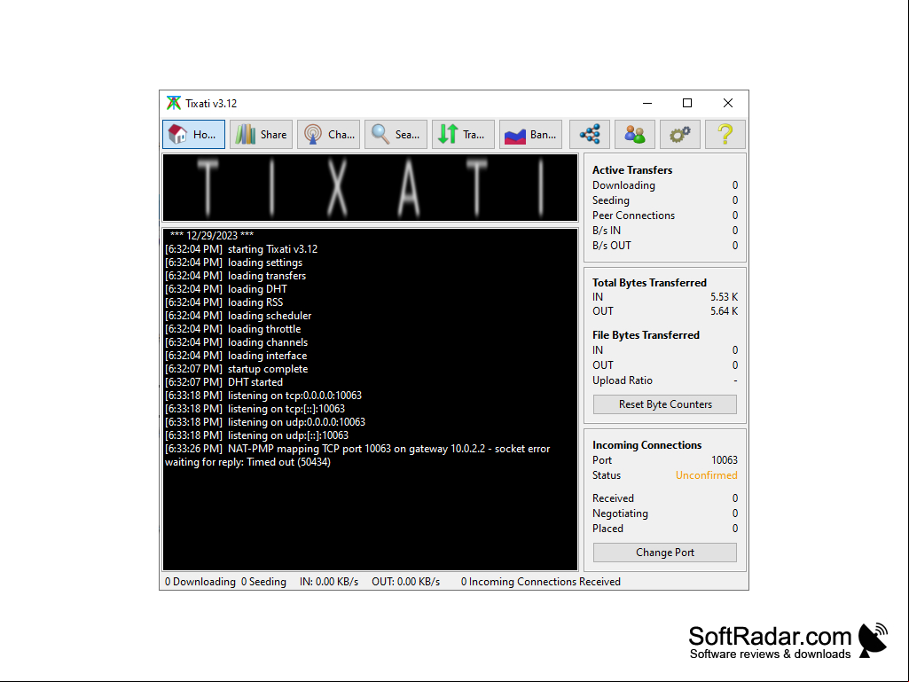The image size is (909, 682).
Task: Click the 'loading RSS' log entry
Action: point(223,302)
